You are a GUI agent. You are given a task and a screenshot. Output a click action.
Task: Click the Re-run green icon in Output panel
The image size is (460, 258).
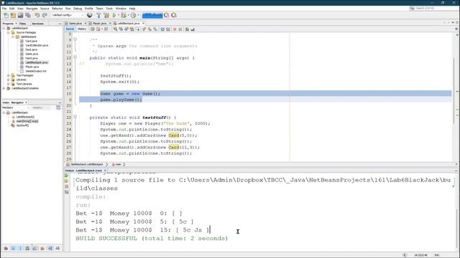pos(67,176)
